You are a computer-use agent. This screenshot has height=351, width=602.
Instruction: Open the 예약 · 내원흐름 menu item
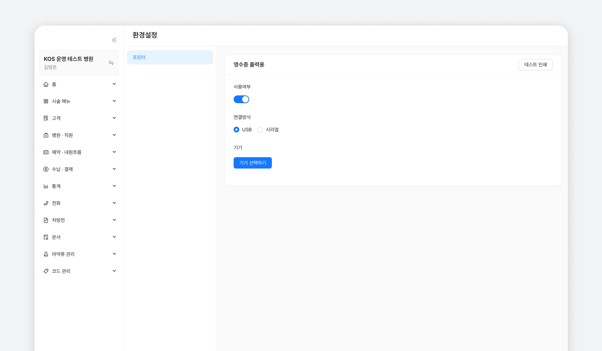point(67,152)
